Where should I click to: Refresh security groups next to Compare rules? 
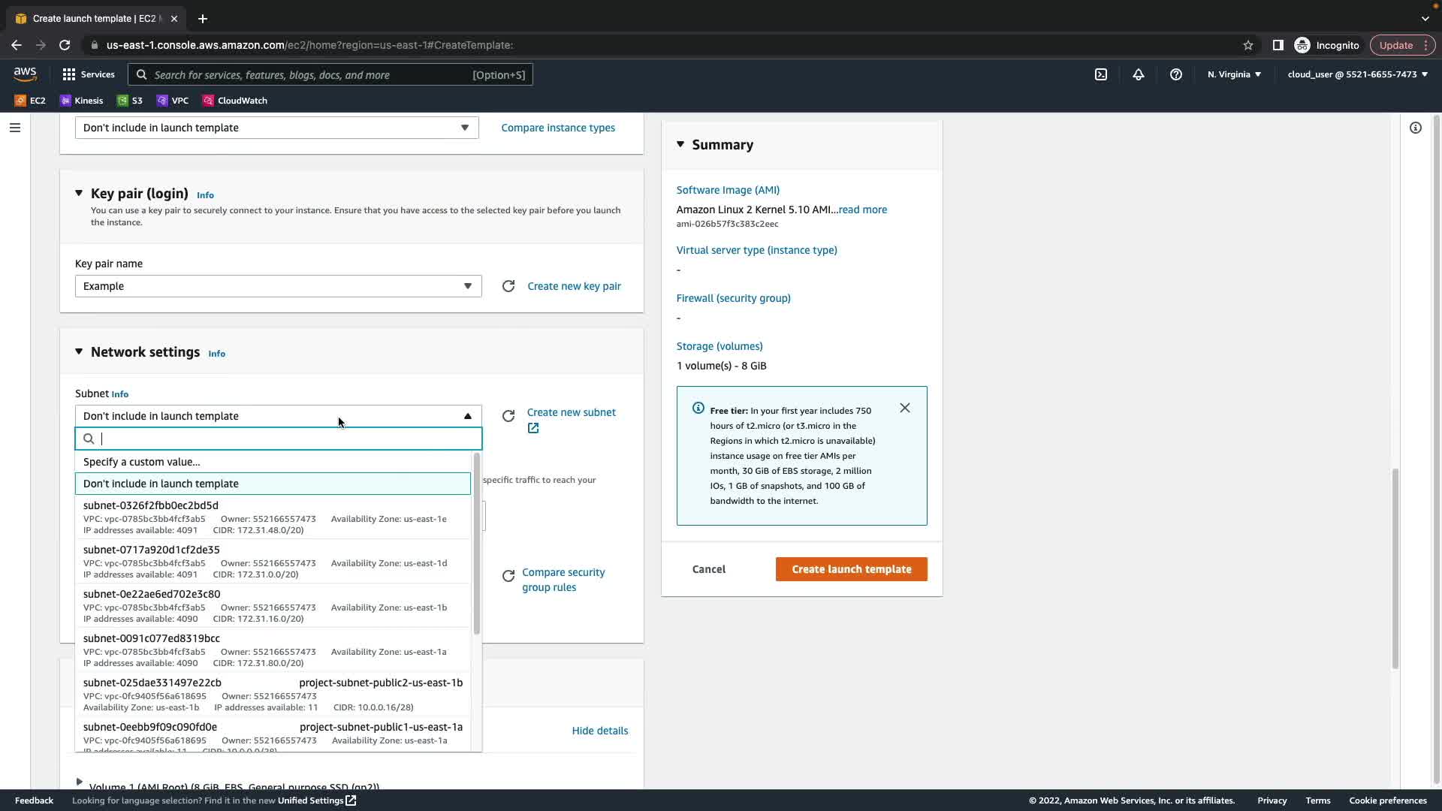coord(508,576)
